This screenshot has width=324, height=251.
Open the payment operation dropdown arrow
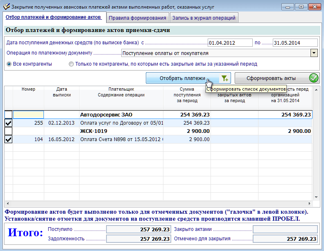click(x=314, y=53)
